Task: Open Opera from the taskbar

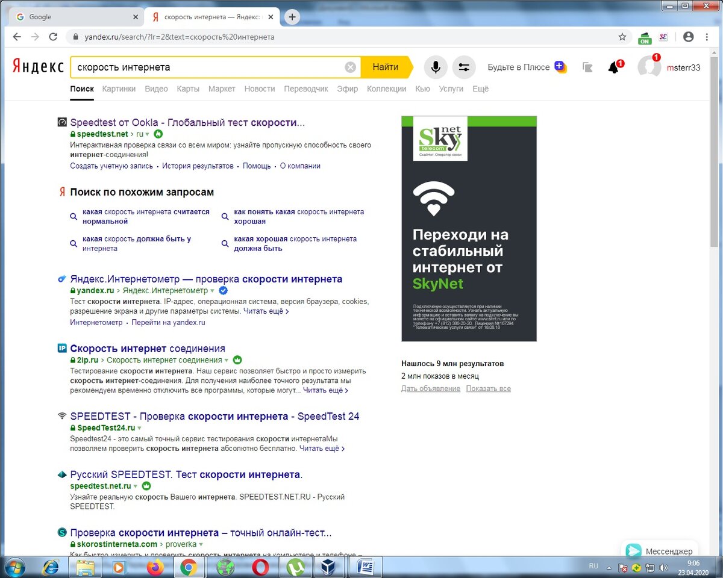Action: pyautogui.click(x=260, y=567)
